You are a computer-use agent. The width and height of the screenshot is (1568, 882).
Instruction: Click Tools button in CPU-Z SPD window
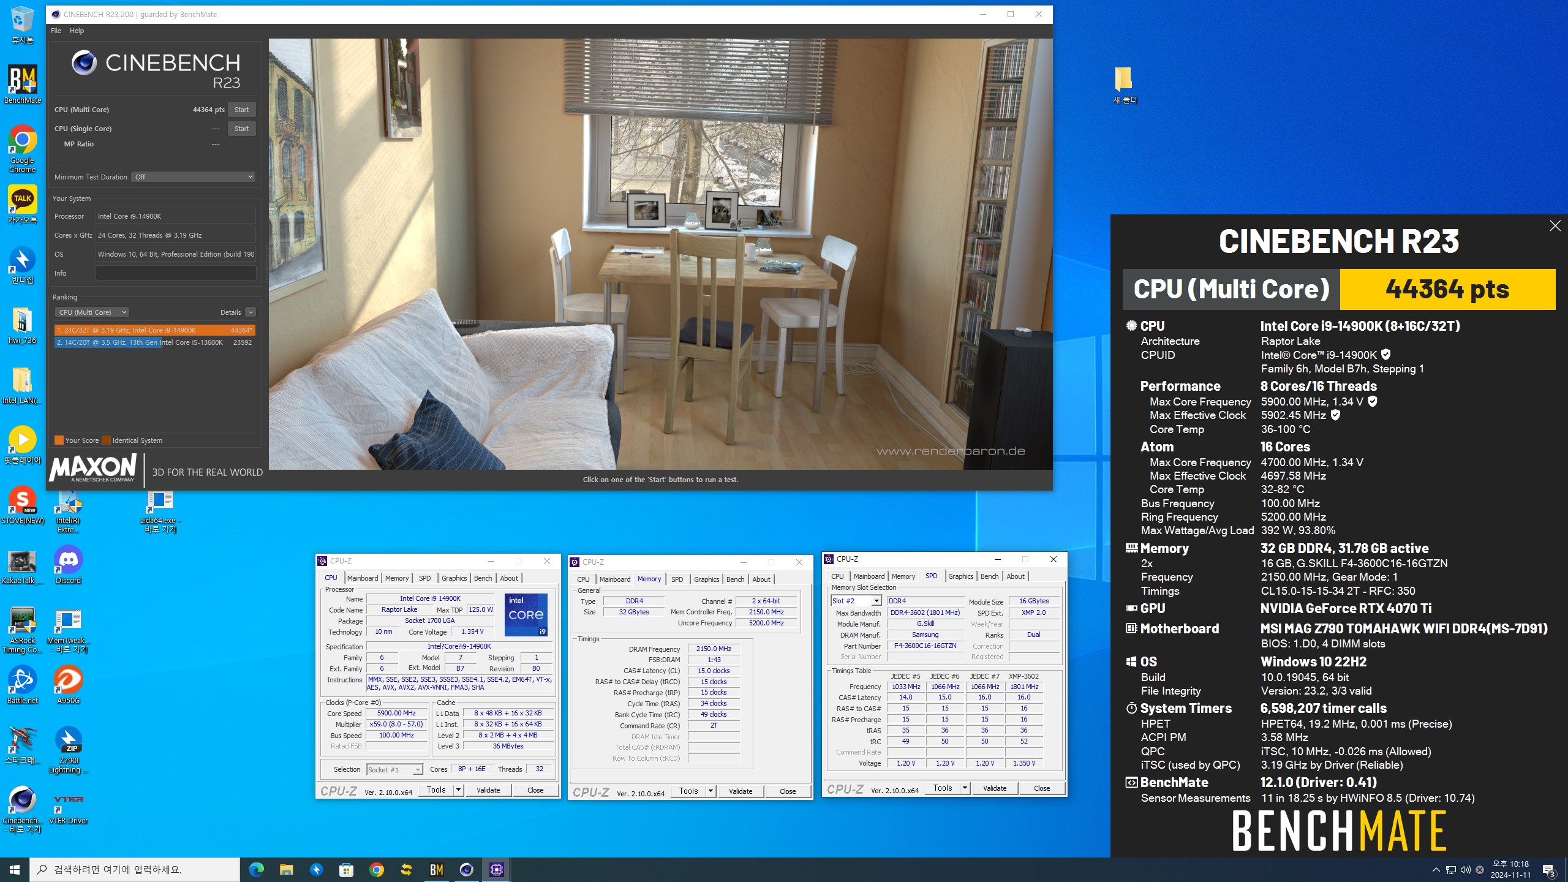coord(943,788)
